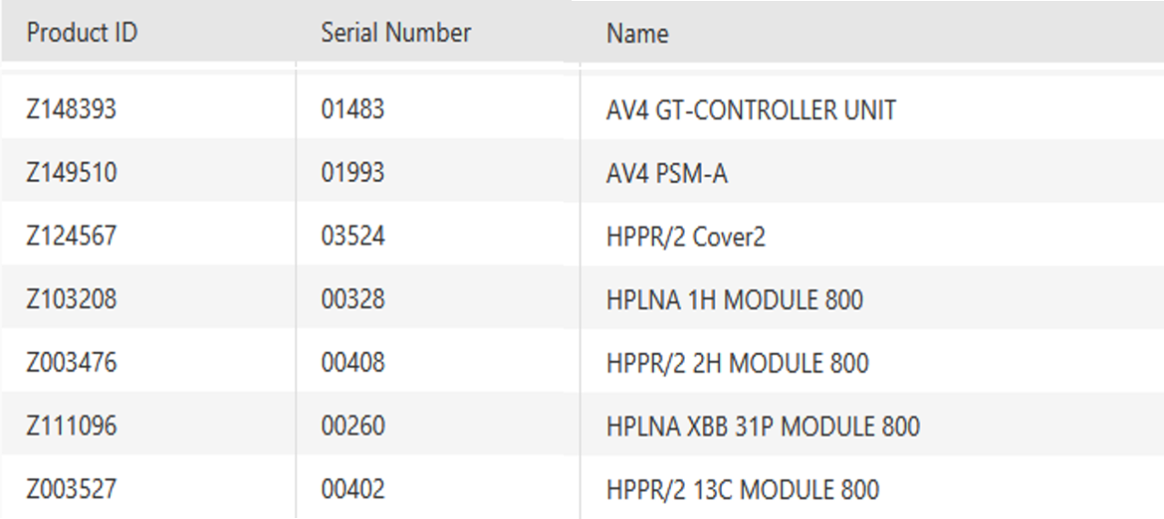Viewport: 1164px width, 519px height.
Task: Click product ID Z149510
Action: point(72,173)
